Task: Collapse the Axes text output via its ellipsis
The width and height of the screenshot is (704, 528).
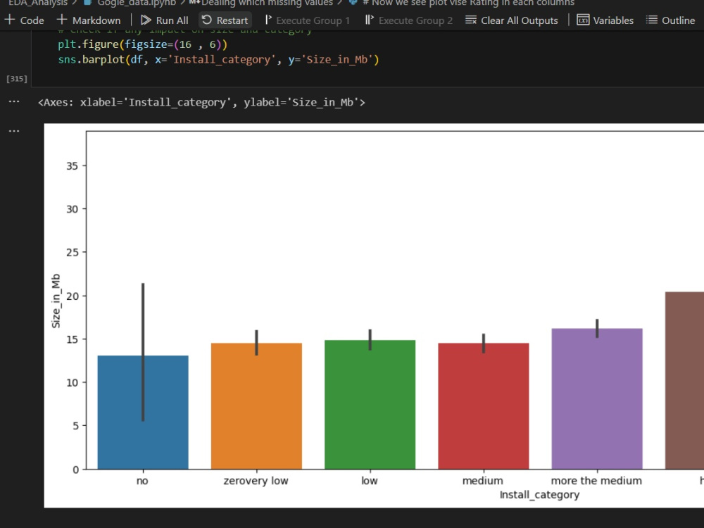Action: [x=13, y=101]
